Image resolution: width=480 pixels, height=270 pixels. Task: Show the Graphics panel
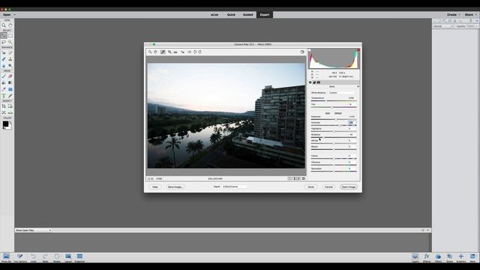[461, 258]
